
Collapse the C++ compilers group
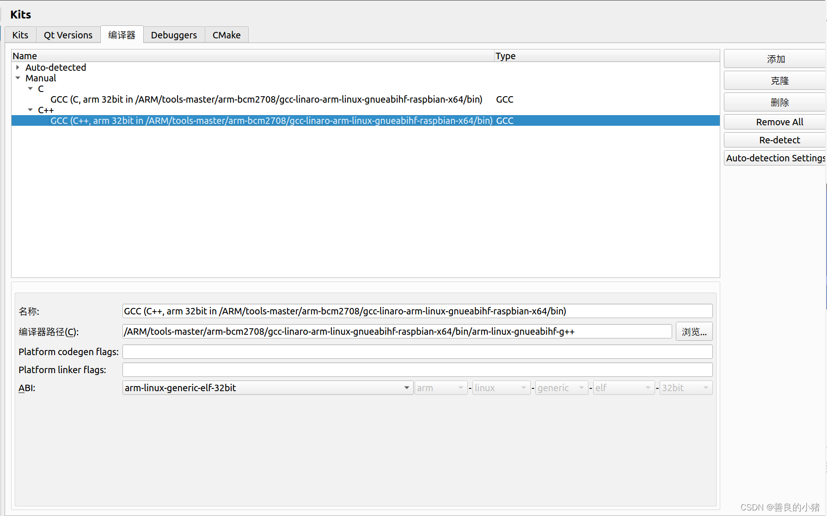(x=31, y=110)
